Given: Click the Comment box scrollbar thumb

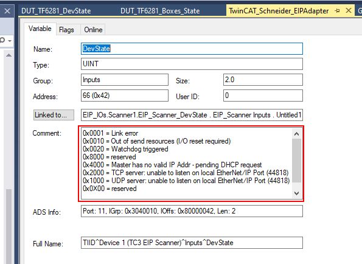Looking at the screenshot, I should pyautogui.click(x=297, y=161).
